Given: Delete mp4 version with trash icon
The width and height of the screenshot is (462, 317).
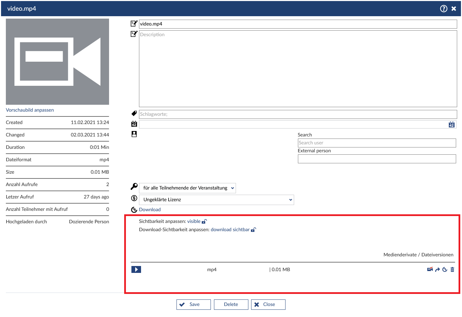Looking at the screenshot, I should click(452, 270).
